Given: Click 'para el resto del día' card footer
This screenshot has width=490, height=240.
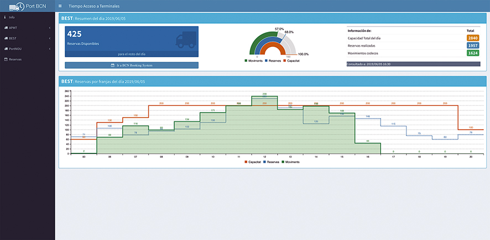Looking at the screenshot, I should 132,54.
